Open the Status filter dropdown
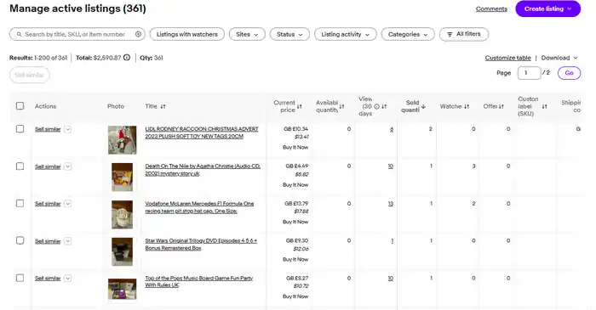This screenshot has height=310, width=596. 289,34
